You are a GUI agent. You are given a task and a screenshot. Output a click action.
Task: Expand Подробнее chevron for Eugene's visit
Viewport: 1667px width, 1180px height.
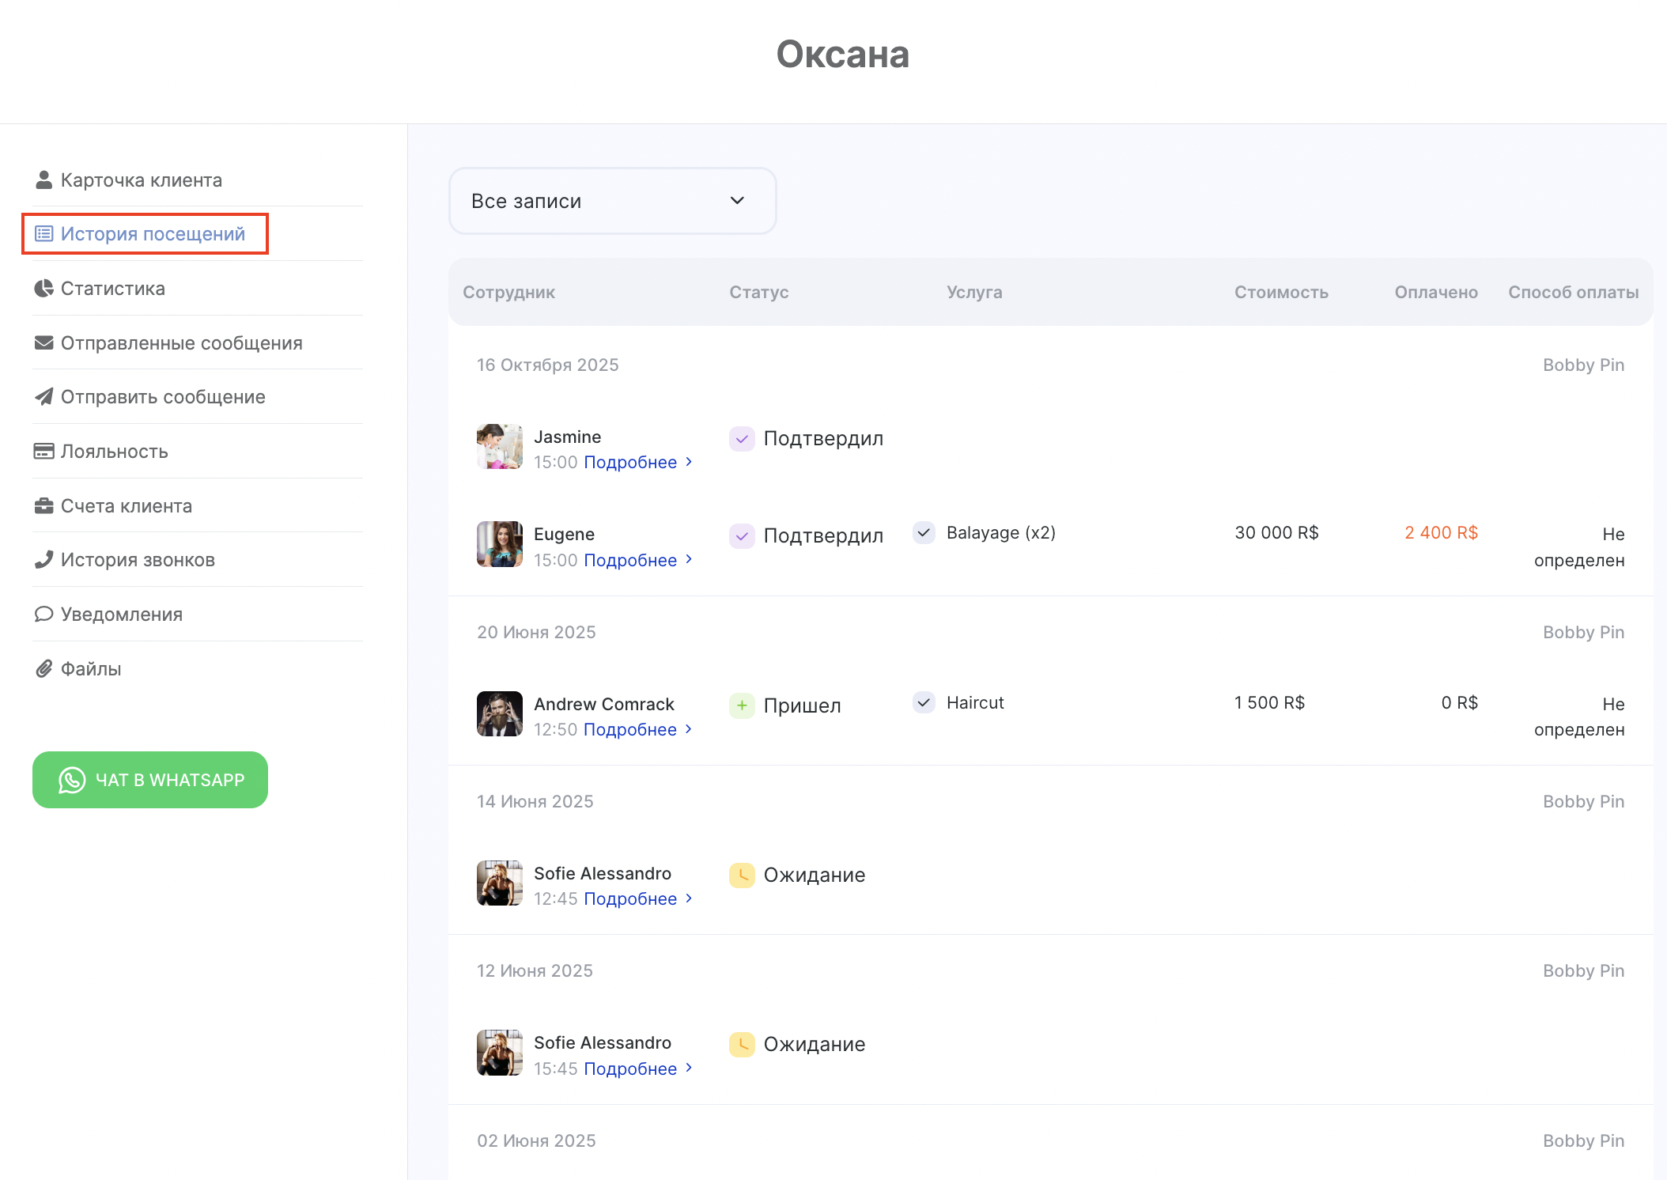[689, 559]
